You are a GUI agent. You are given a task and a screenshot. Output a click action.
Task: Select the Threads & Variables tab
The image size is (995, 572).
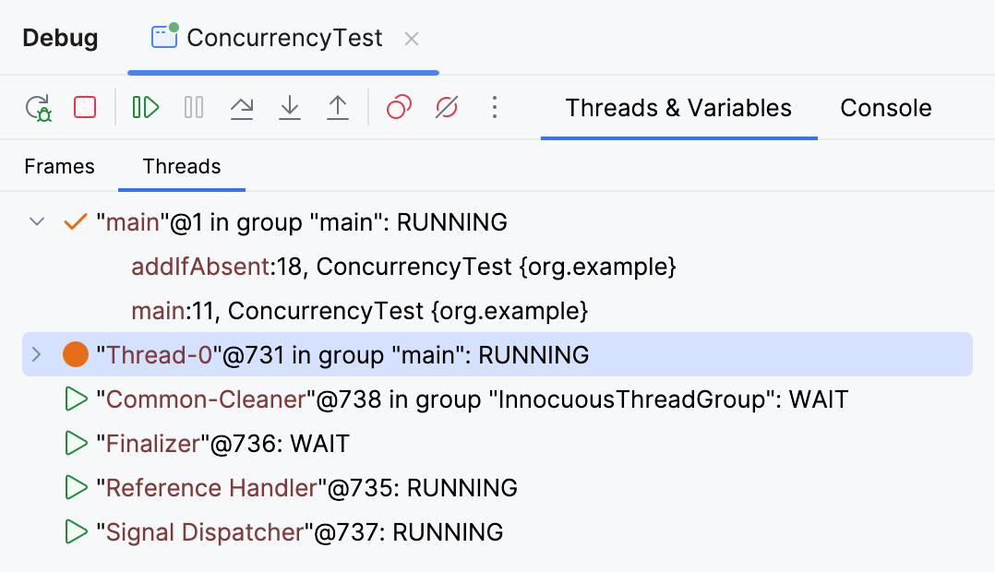coord(678,108)
